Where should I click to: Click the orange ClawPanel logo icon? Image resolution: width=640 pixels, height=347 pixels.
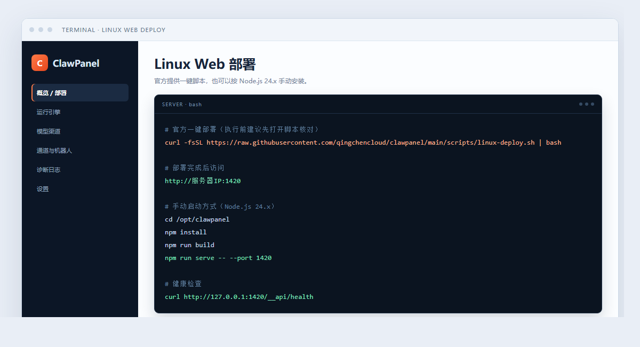pyautogui.click(x=39, y=63)
